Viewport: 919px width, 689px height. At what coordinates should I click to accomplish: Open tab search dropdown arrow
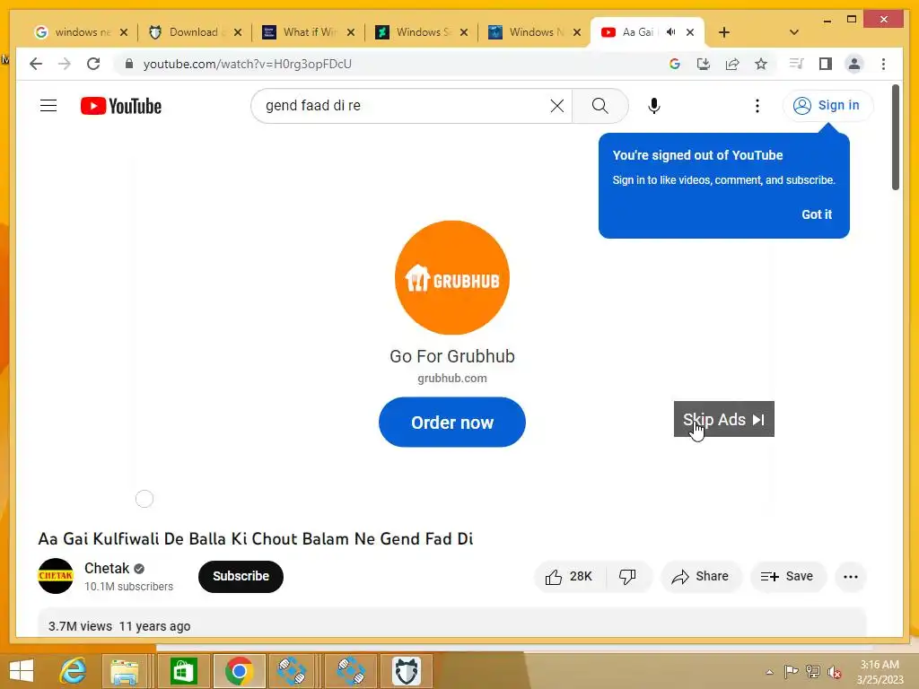click(x=794, y=32)
